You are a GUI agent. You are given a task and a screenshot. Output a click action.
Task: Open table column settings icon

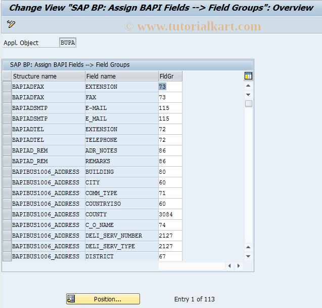click(248, 76)
